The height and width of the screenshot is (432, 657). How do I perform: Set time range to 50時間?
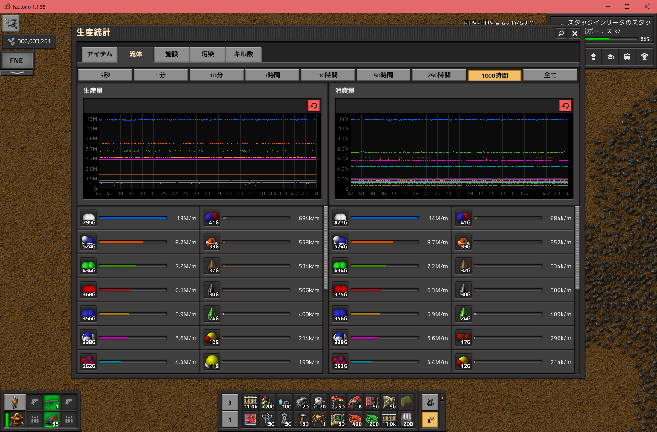(383, 75)
